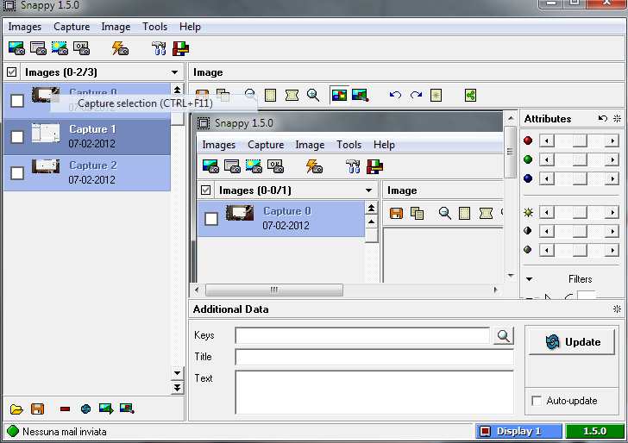Open the Capture menu
Screen dimensions: 628x443
[72, 27]
